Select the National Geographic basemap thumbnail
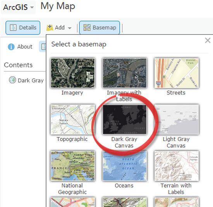 click(73, 166)
